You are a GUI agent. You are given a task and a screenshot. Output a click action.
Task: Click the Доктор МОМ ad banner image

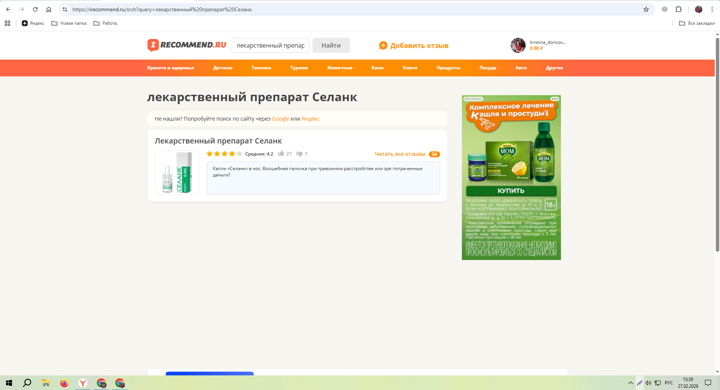[511, 178]
